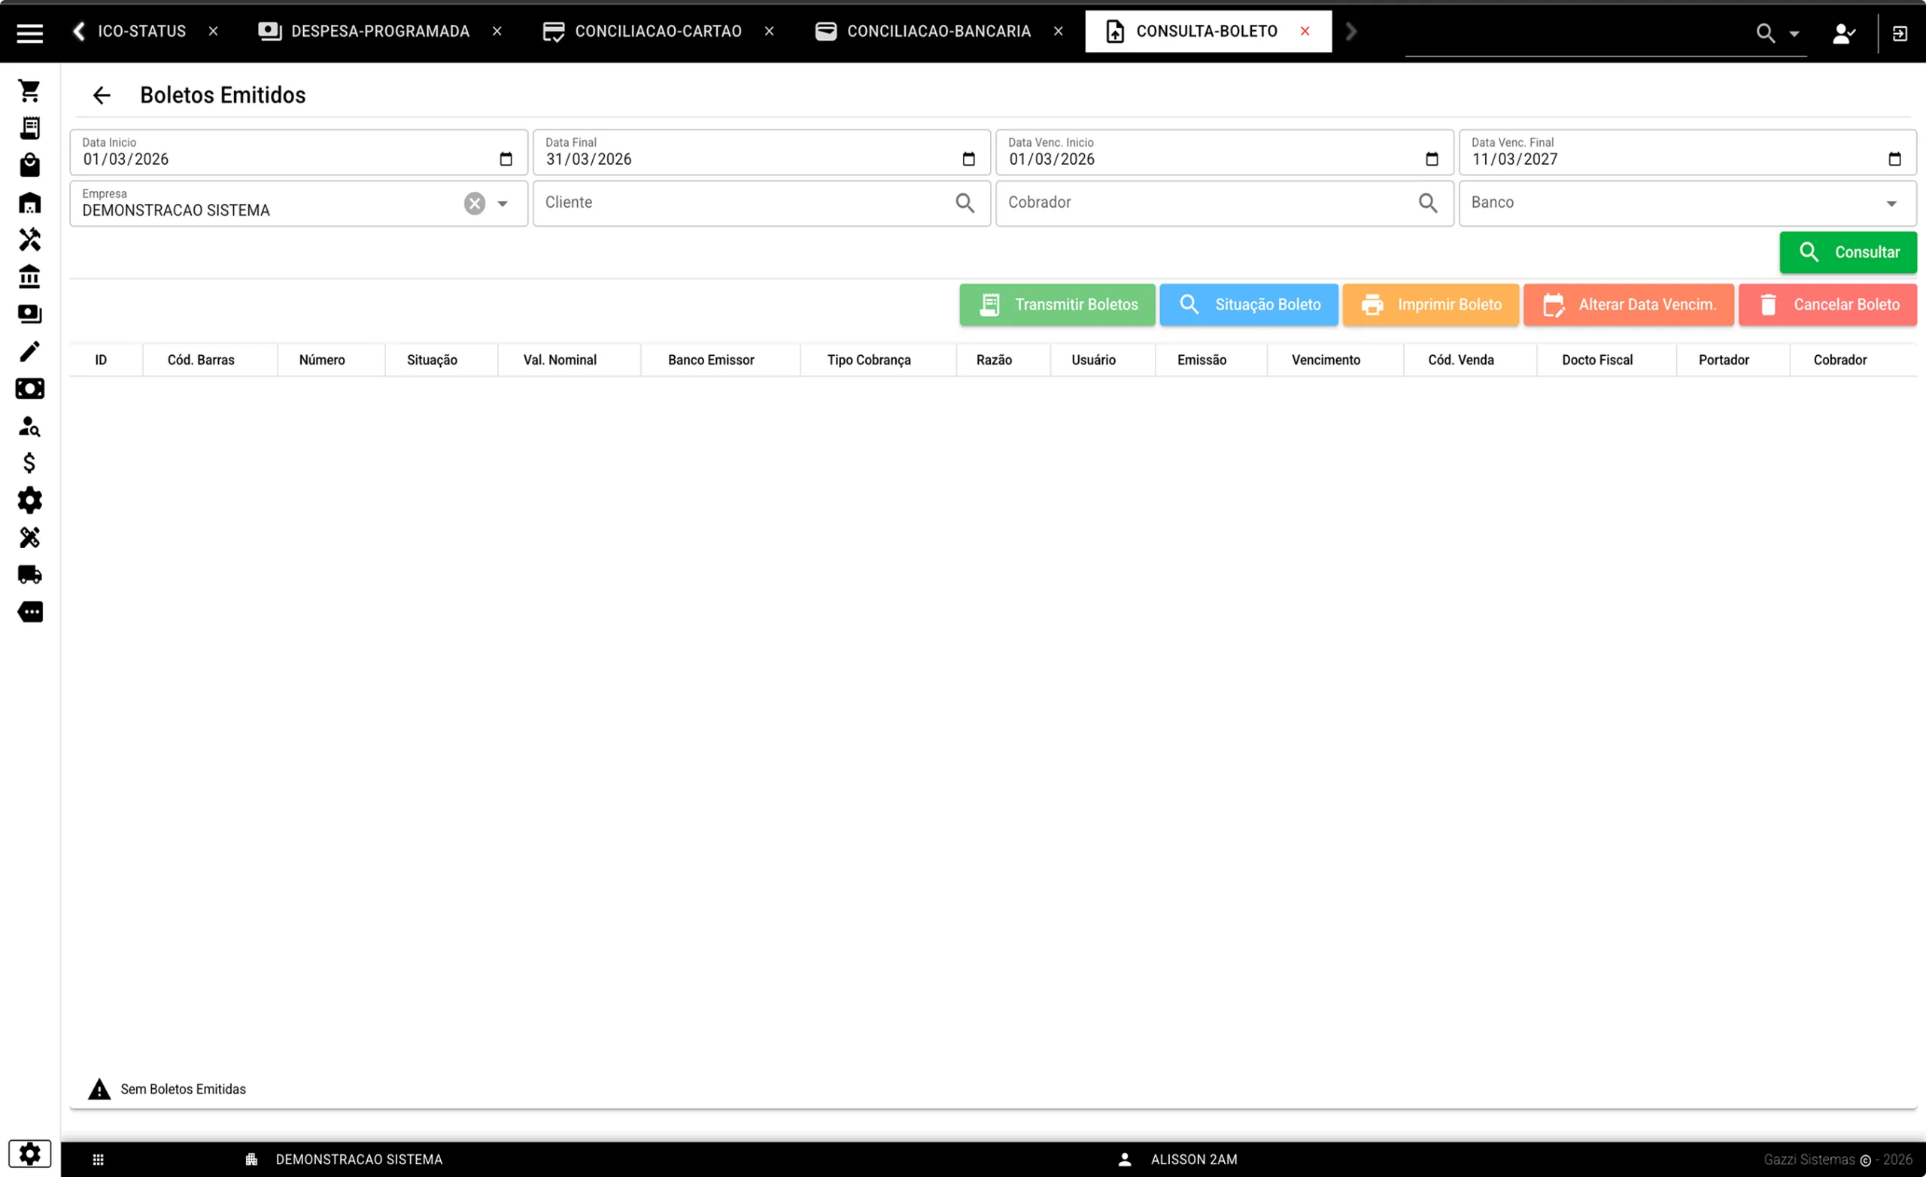
Task: Click the back arrow beside Boletos Emitidos
Action: click(102, 96)
